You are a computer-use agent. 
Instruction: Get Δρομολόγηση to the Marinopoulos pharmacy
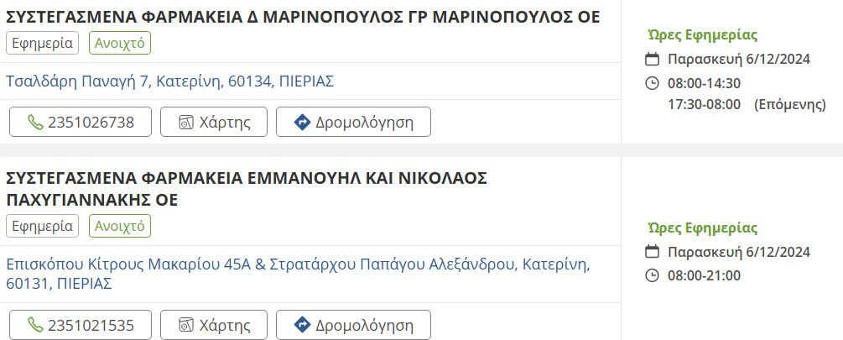point(353,122)
